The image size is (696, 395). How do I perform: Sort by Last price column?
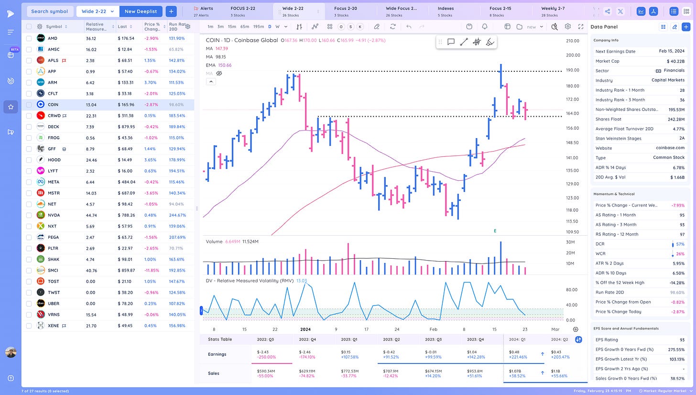[125, 27]
